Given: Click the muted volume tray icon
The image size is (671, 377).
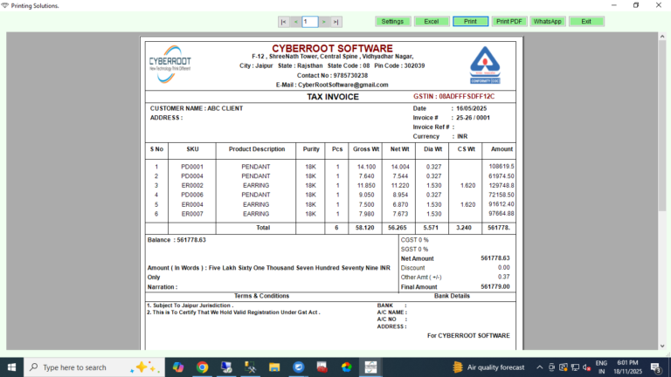Looking at the screenshot, I should pyautogui.click(x=587, y=367).
